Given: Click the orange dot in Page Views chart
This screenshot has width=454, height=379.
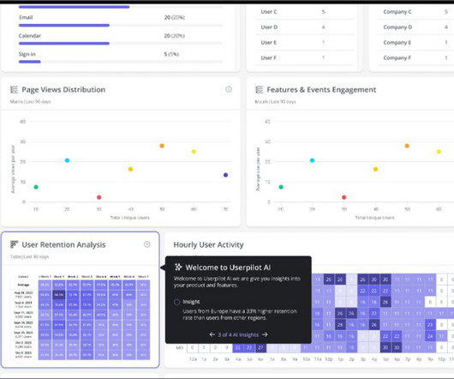Looking at the screenshot, I should [x=162, y=146].
